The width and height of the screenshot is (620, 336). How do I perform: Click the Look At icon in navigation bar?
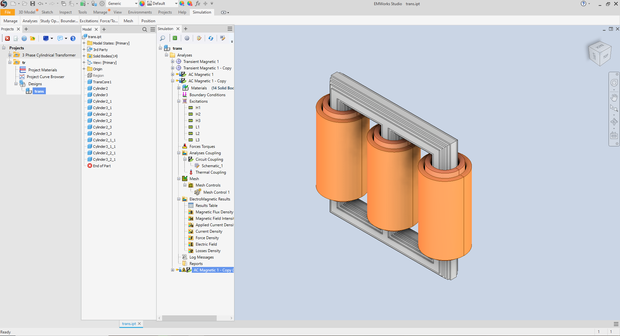[614, 136]
